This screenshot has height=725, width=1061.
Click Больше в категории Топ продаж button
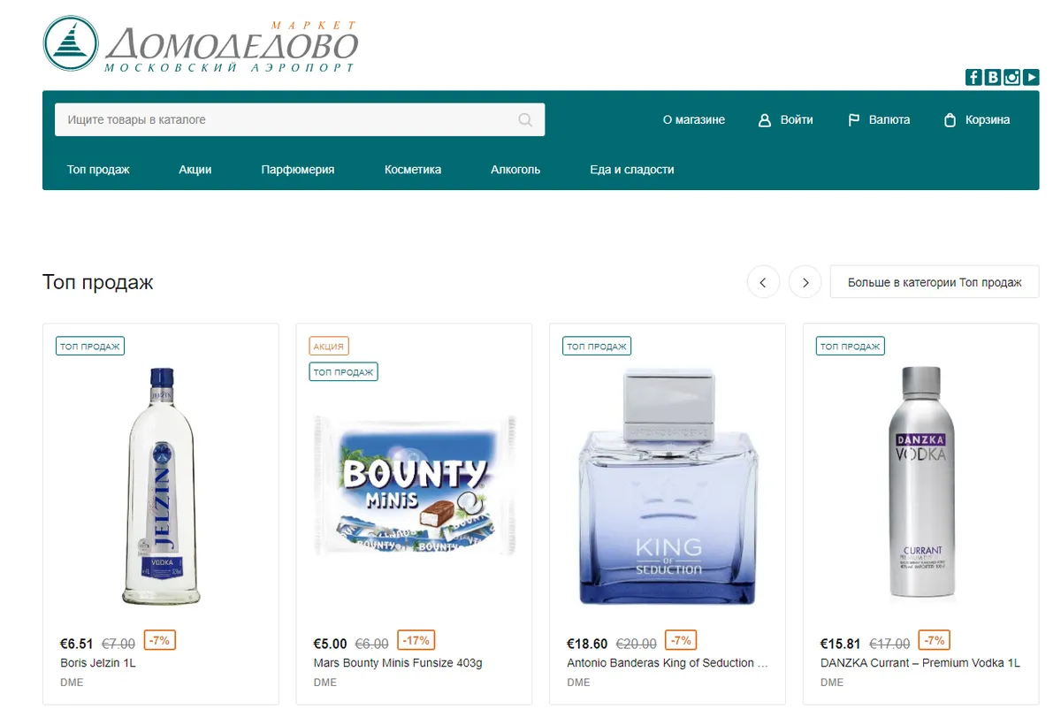click(x=935, y=282)
